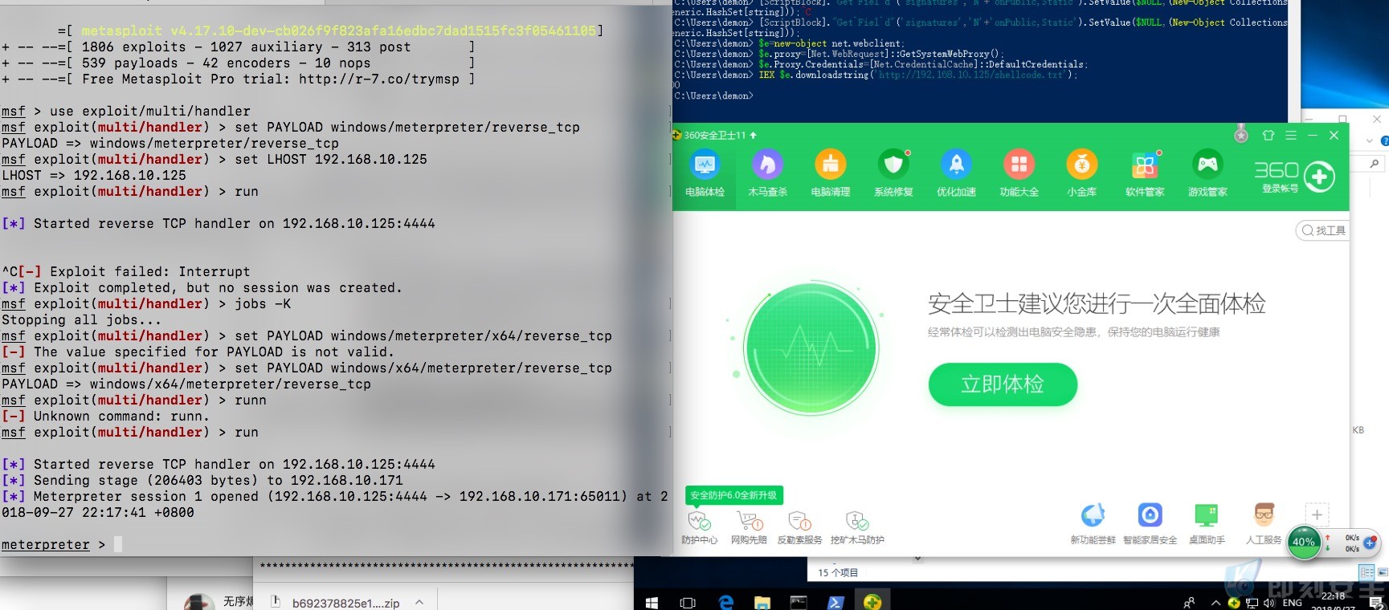Start checkup with 立即体检 button
This screenshot has height=610, width=1389.
(x=1003, y=384)
